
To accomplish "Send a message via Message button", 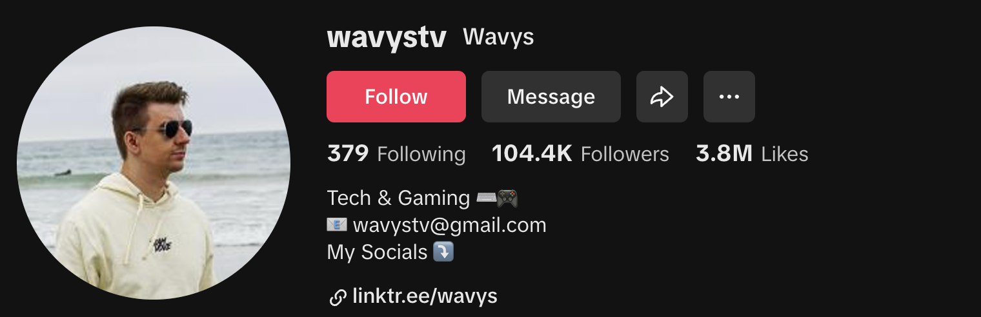I will 551,97.
